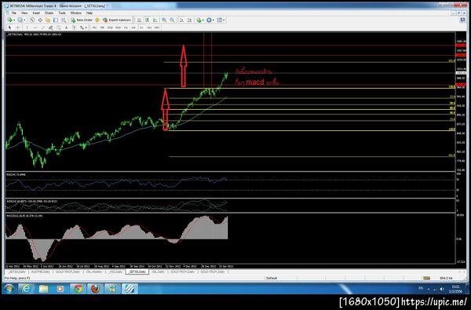Switch to the _HSI,Daily chart tab
This screenshot has width=471, height=310.
115,272
